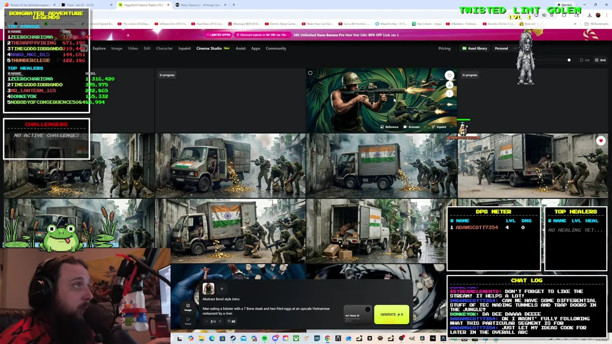Open Discord from the taskbar

[275, 339]
